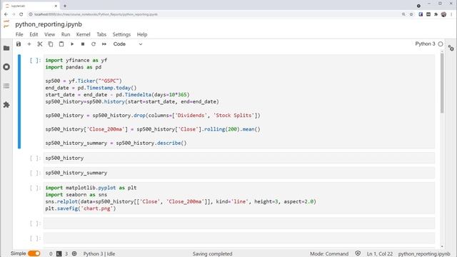
Task: Insert a new cell with the plus icon
Action: 29,44
